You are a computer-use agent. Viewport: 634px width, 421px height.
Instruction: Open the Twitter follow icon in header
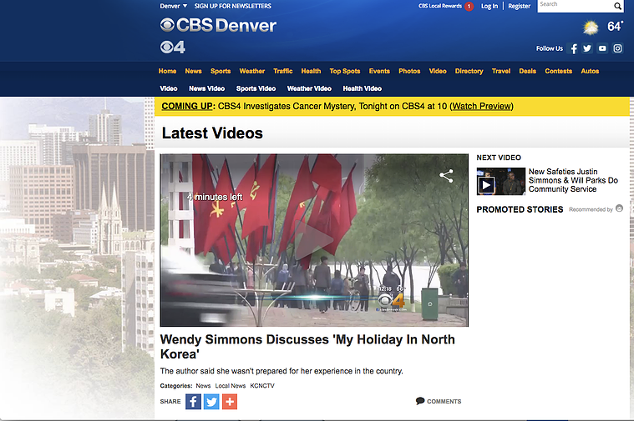click(587, 48)
